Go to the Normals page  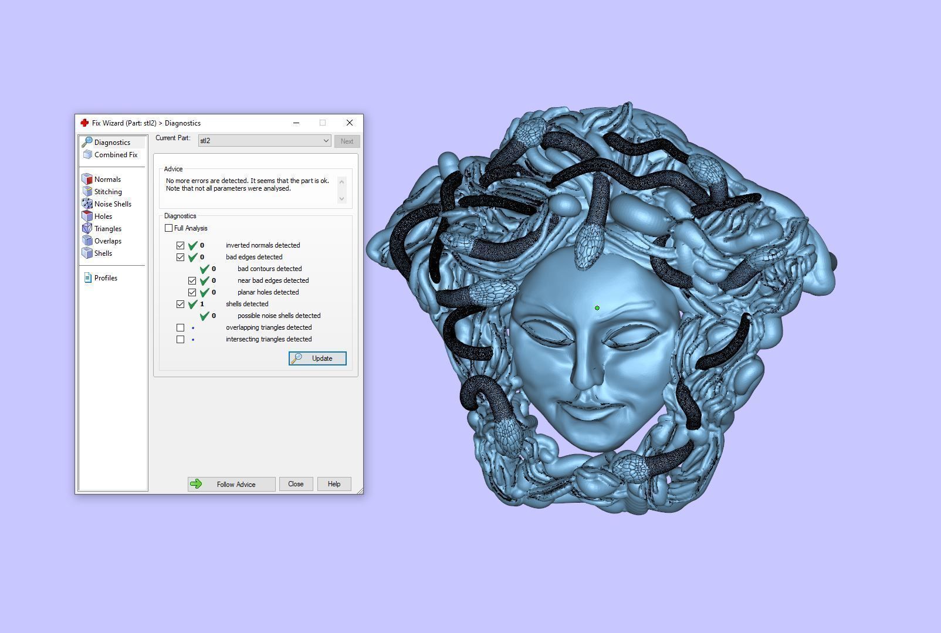click(107, 180)
